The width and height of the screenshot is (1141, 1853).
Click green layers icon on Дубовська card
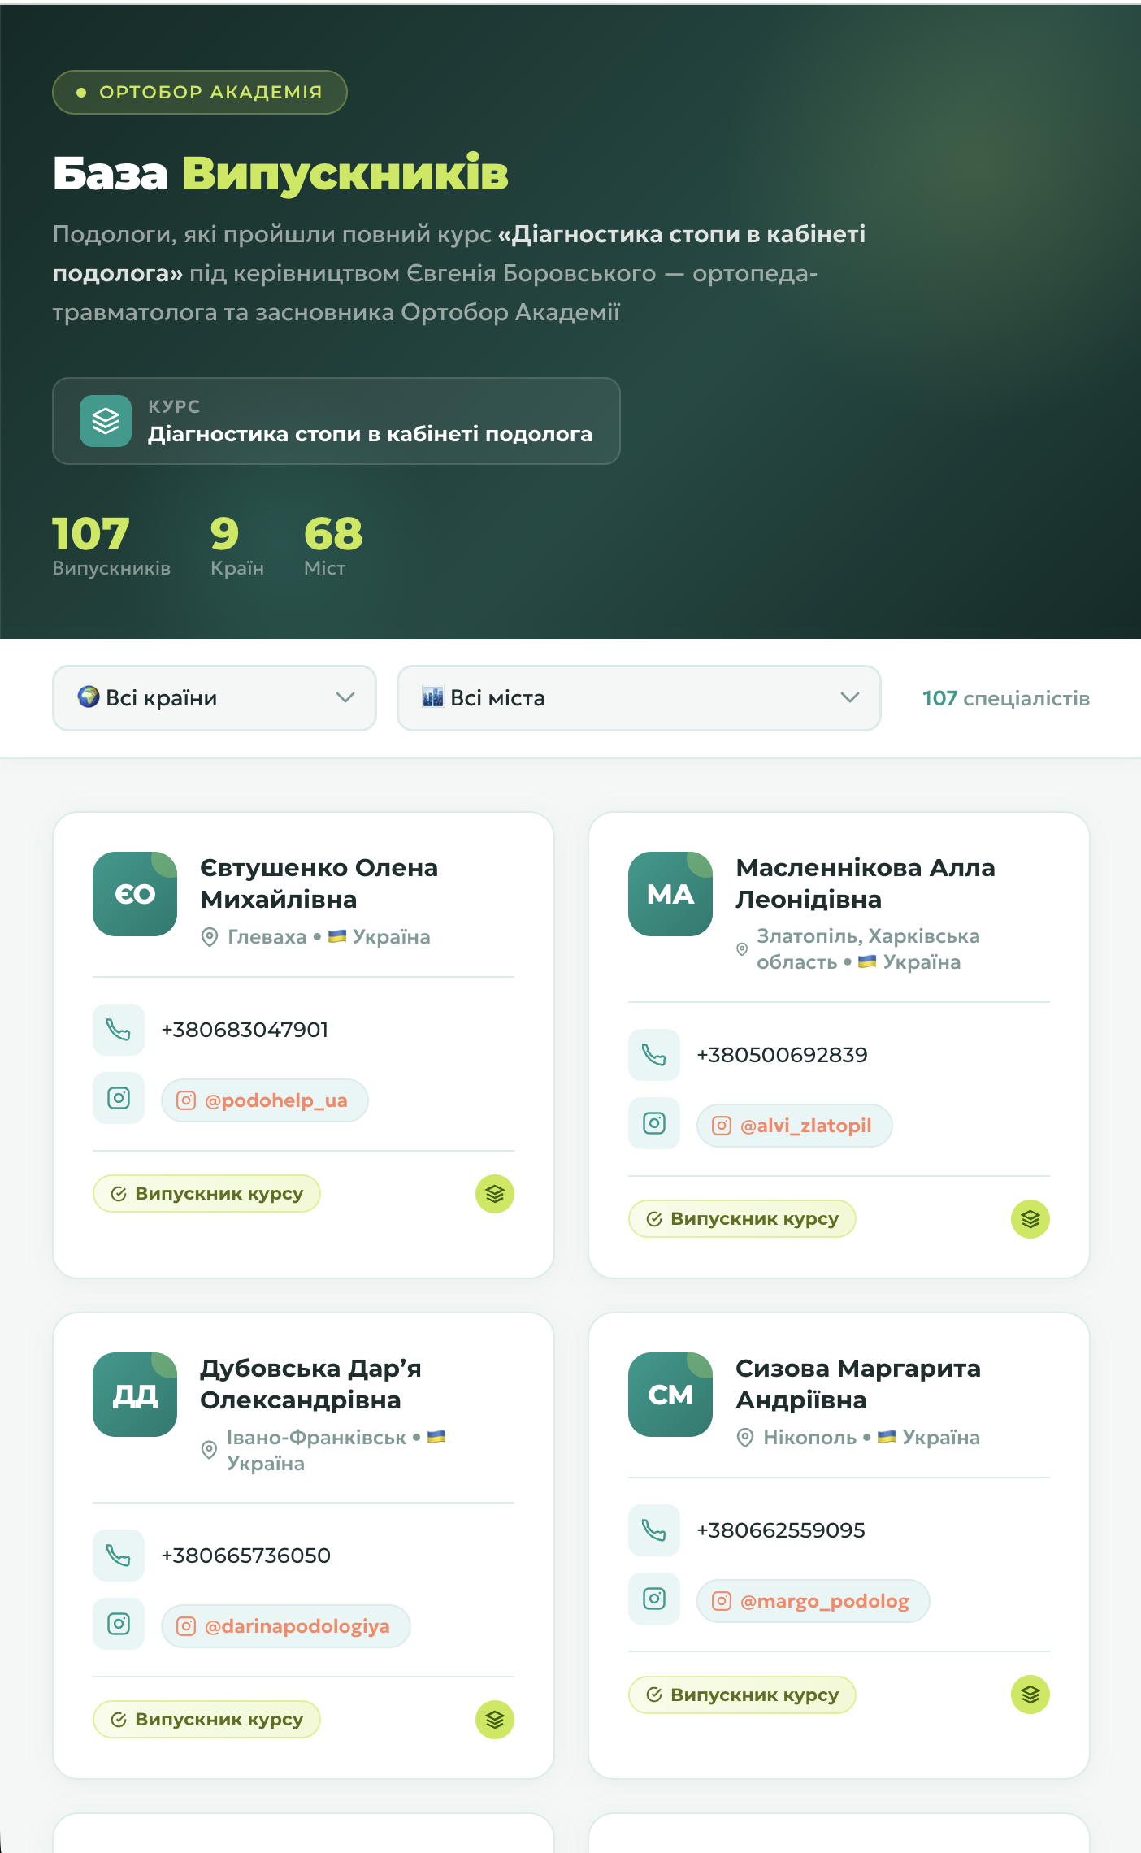click(x=495, y=1720)
